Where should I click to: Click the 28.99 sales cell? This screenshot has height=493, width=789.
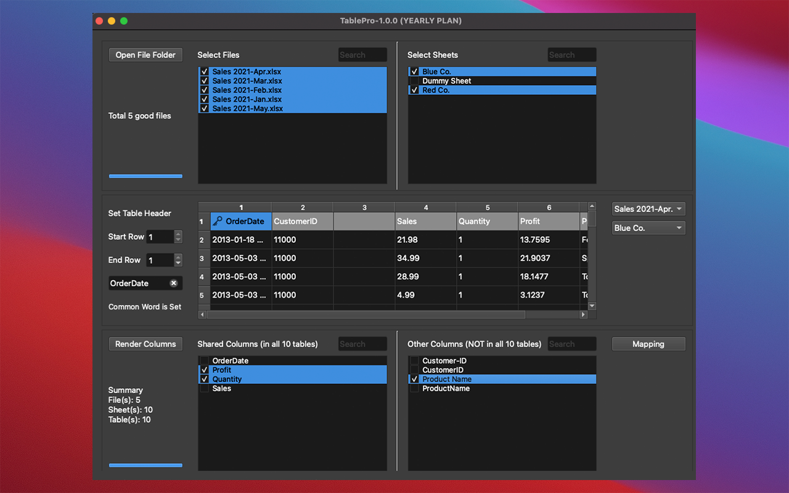click(425, 277)
